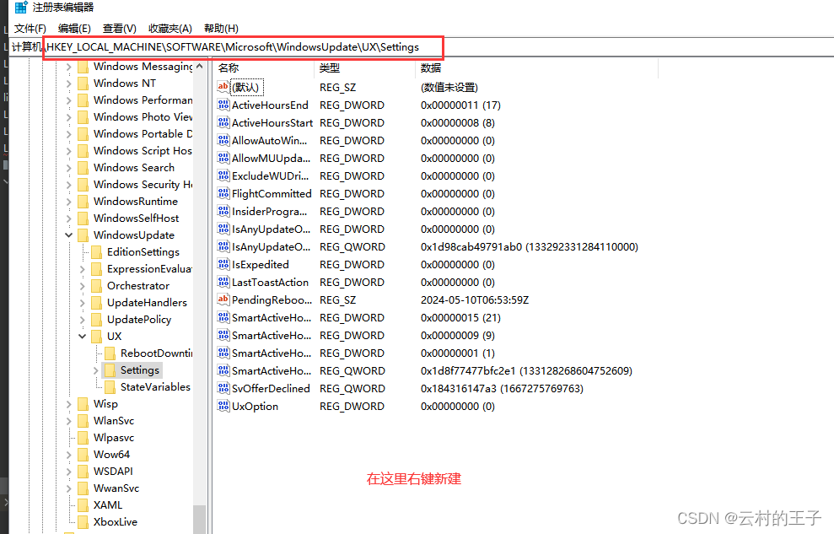Click the tree pane scroll-up arrow
834x534 pixels.
click(200, 67)
